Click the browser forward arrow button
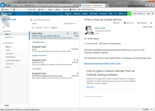The height and width of the screenshot is (111, 155). (x=7, y=5)
